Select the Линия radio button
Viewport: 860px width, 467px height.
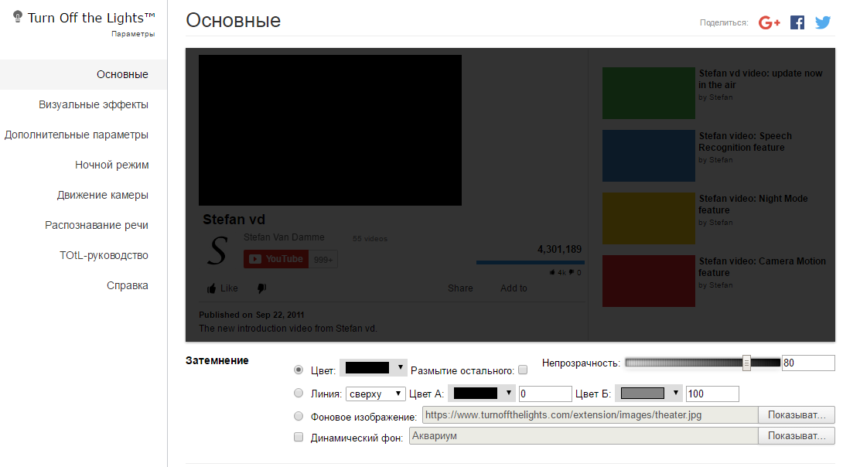click(299, 393)
